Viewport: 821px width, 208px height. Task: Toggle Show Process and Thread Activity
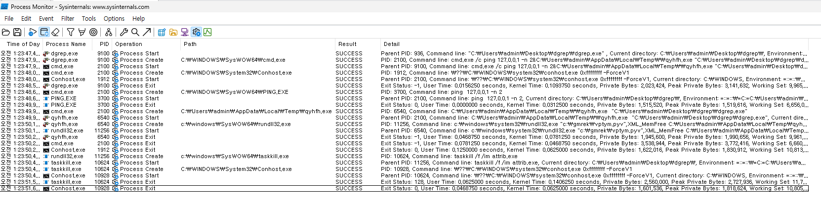196,32
